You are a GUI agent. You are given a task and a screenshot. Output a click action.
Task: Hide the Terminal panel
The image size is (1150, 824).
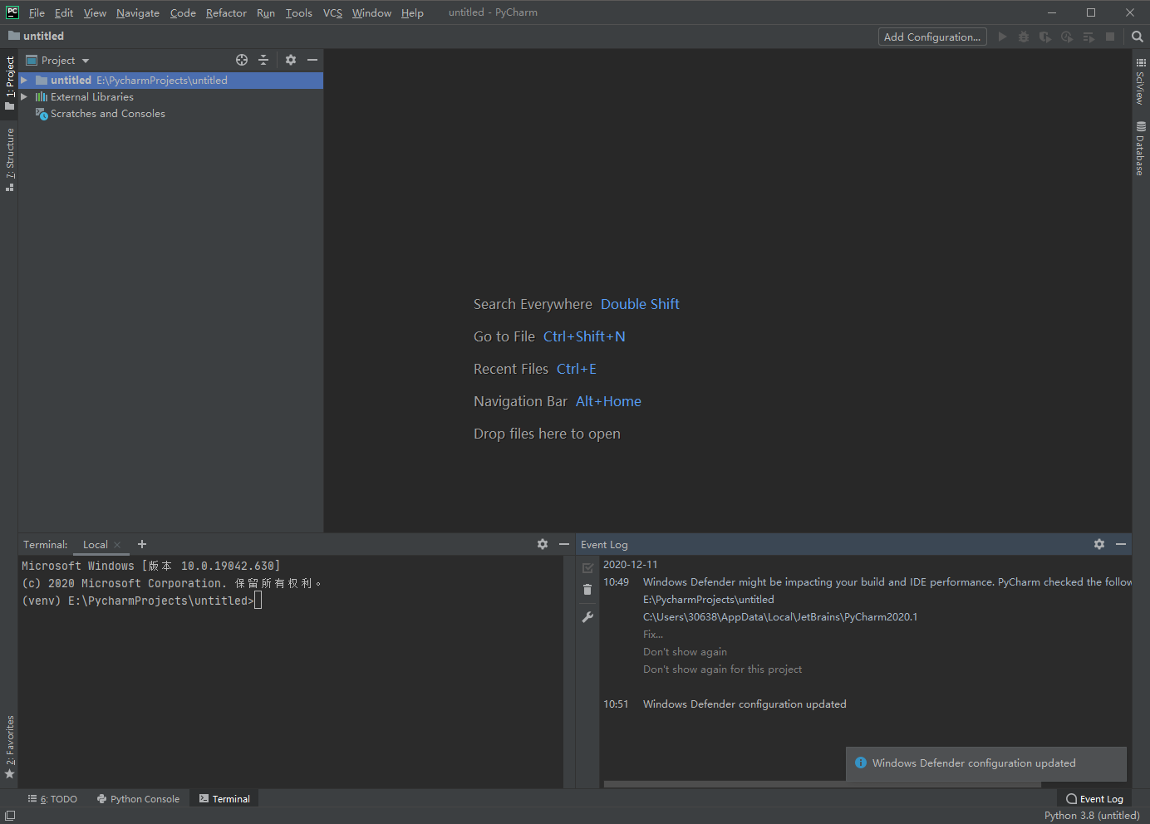pos(564,544)
